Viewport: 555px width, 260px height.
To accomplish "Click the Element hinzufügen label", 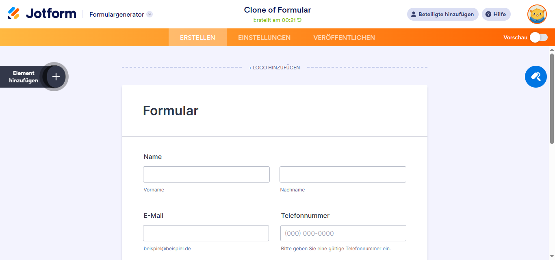I will pyautogui.click(x=24, y=77).
